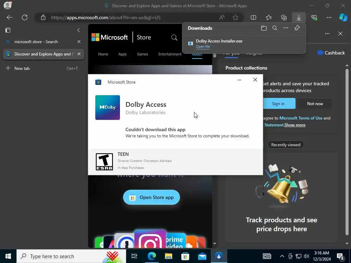This screenshot has height=263, width=351.
Task: Open the Read aloud icon in address bar
Action: 222,17
